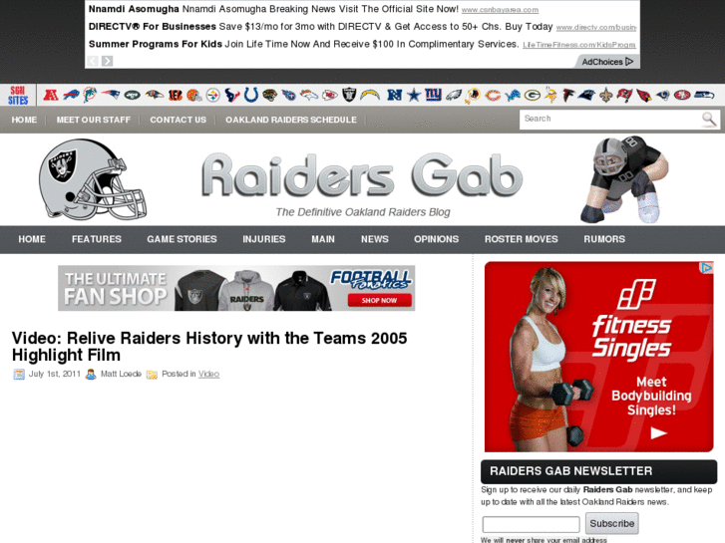725x543 pixels.
Task: Open the New Orleans Saints fleur-de-lis icon
Action: tap(606, 96)
